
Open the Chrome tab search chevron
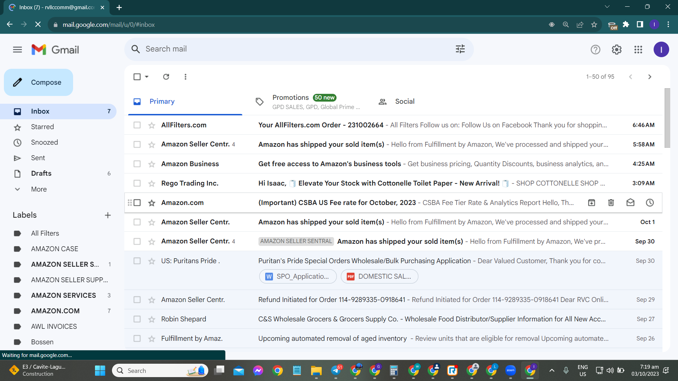[x=607, y=7]
